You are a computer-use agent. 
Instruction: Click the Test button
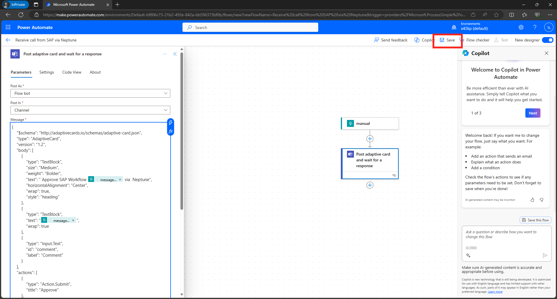[501, 40]
